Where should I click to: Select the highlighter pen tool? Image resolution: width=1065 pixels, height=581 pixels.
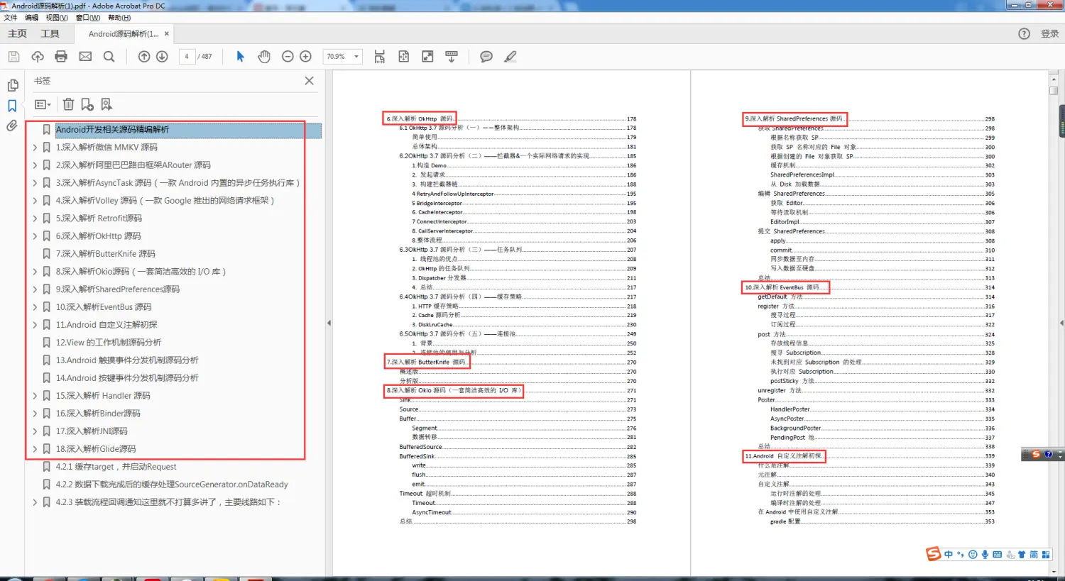pos(510,57)
